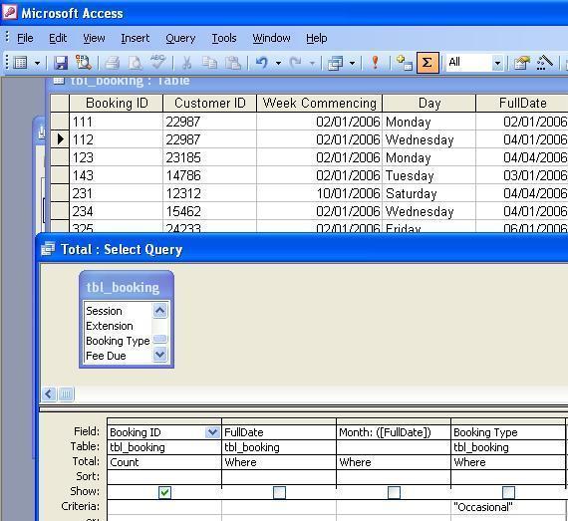Viewport: 568px width, 521px height.
Task: Click the Month: ([FullDate]) field cell
Action: pos(394,432)
